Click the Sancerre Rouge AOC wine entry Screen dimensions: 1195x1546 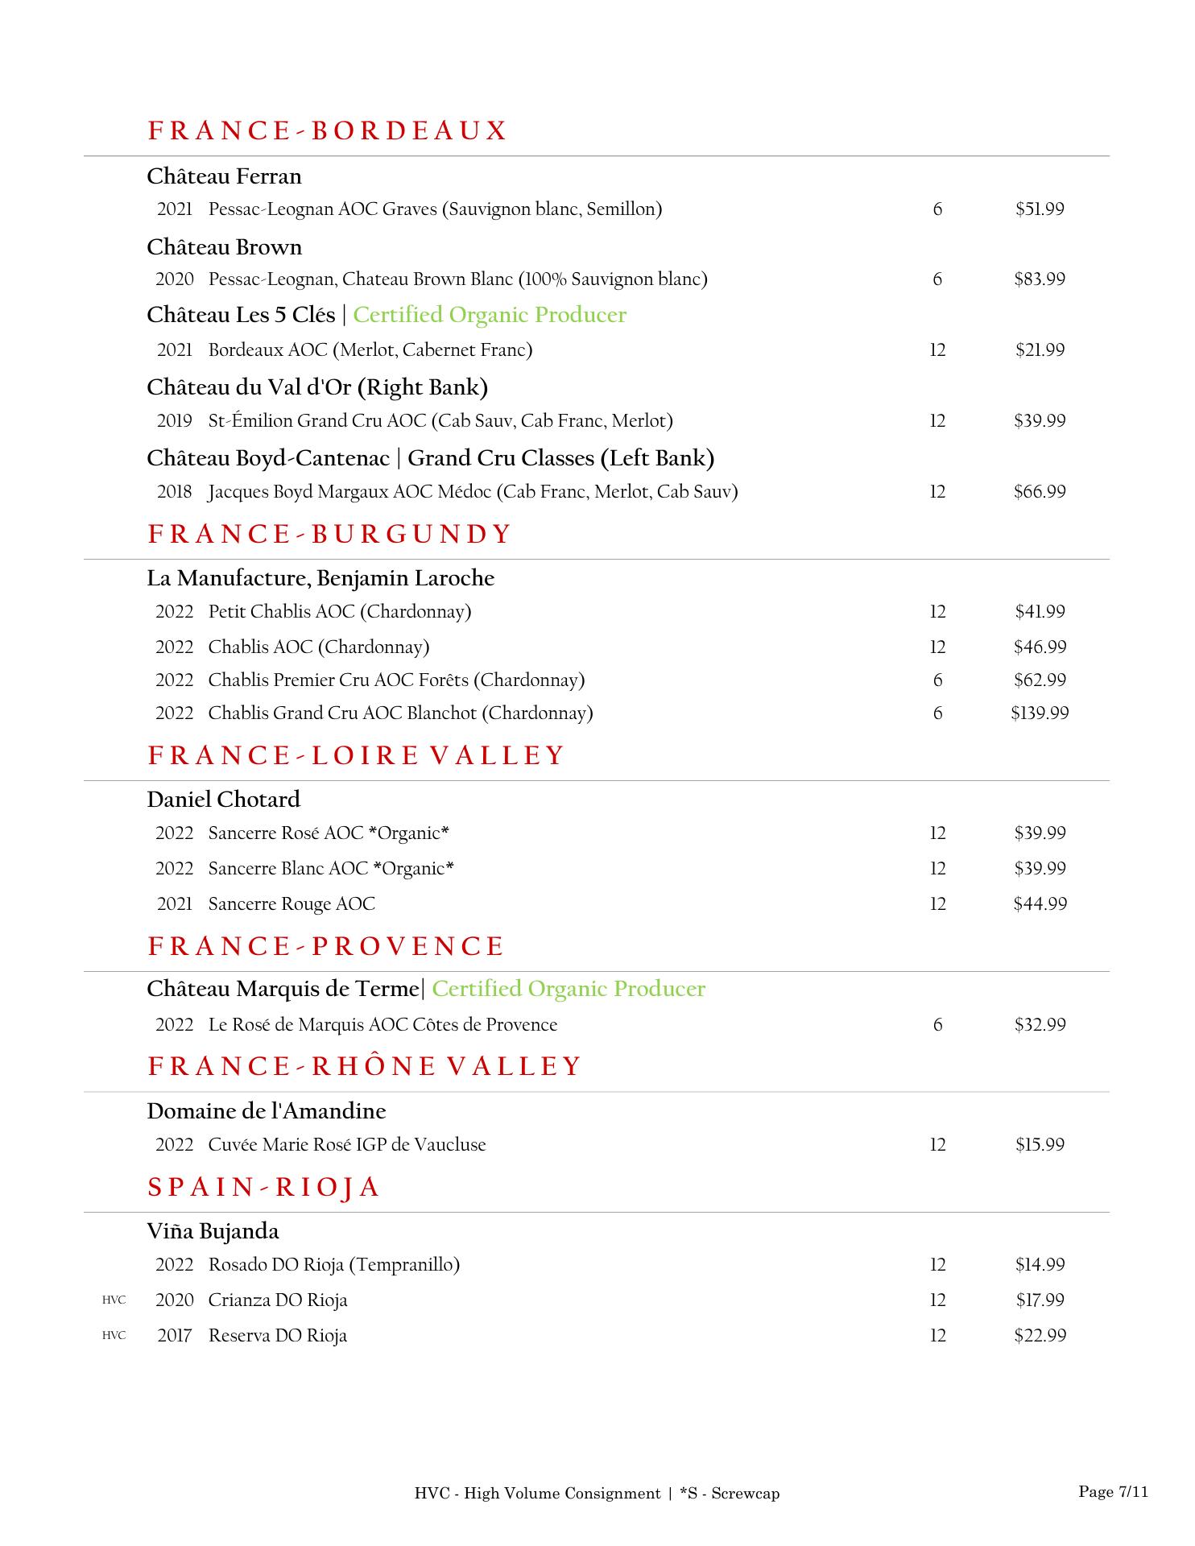292,904
